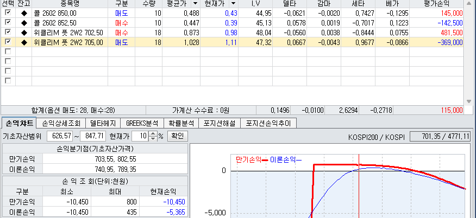Select the 위클리M 풋 2W2 705,00 name
The height and width of the screenshot is (218, 476).
coord(69,43)
